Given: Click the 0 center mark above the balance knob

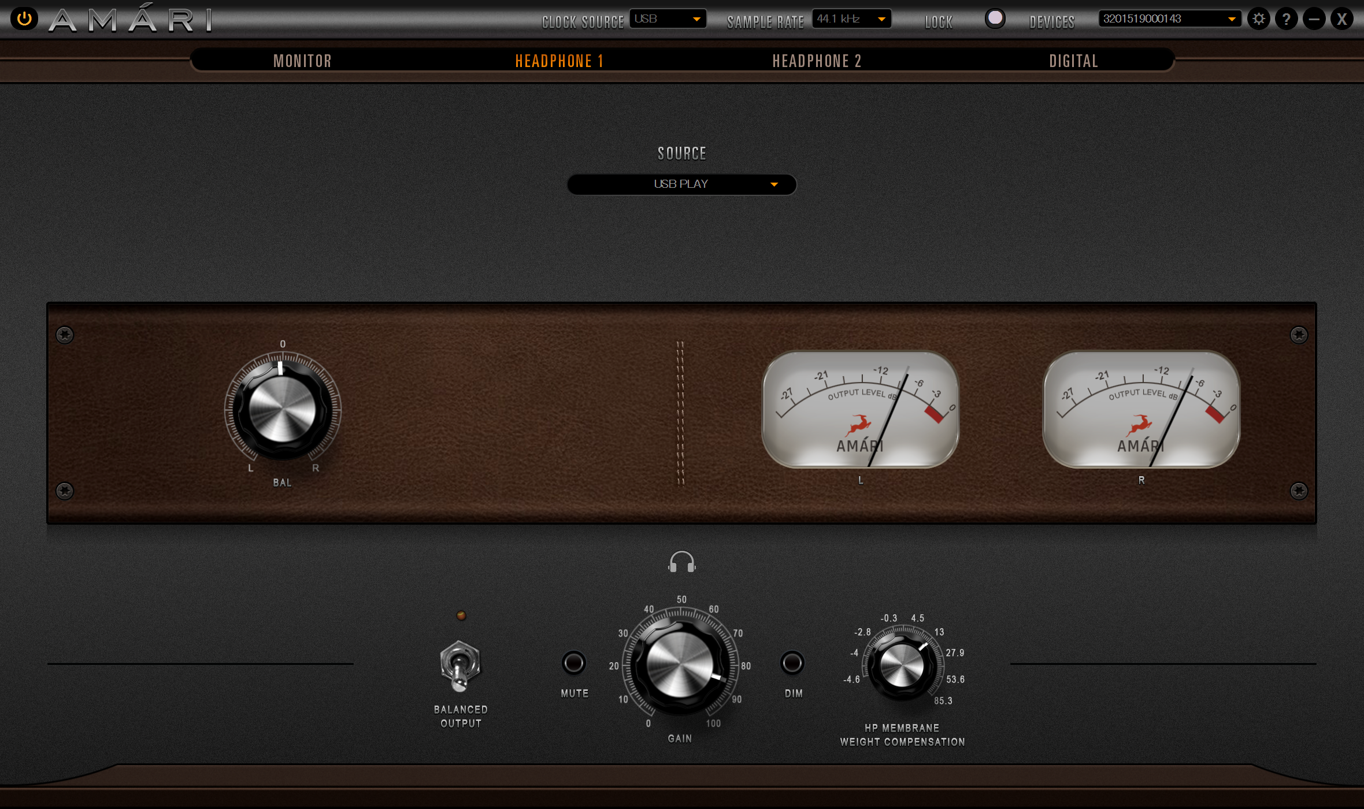Looking at the screenshot, I should click(x=283, y=344).
